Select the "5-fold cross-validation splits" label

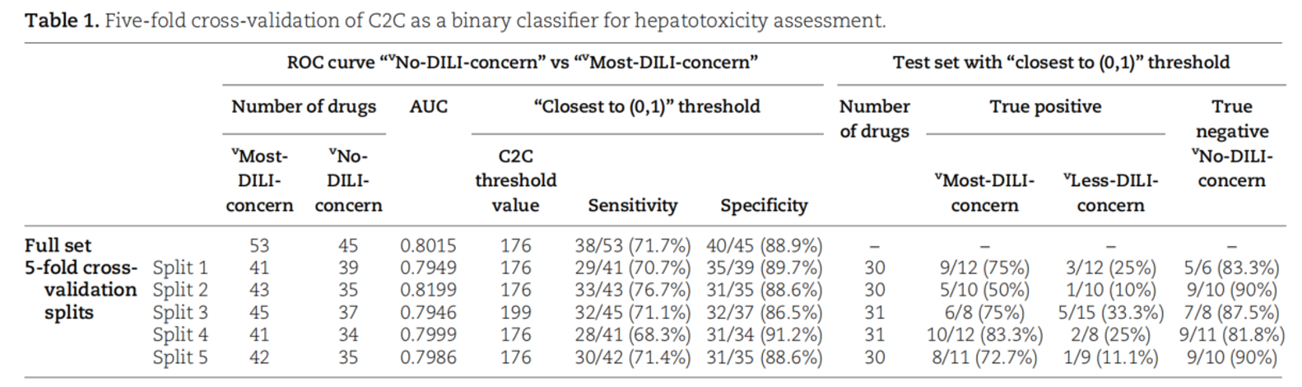(80, 290)
